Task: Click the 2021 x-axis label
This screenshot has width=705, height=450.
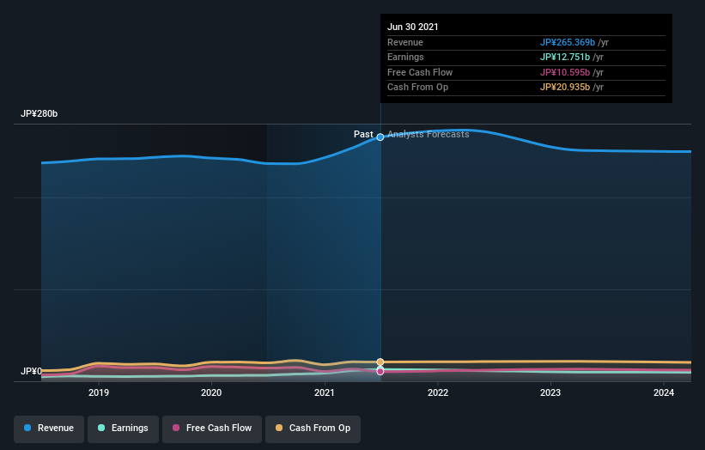Action: [x=325, y=393]
